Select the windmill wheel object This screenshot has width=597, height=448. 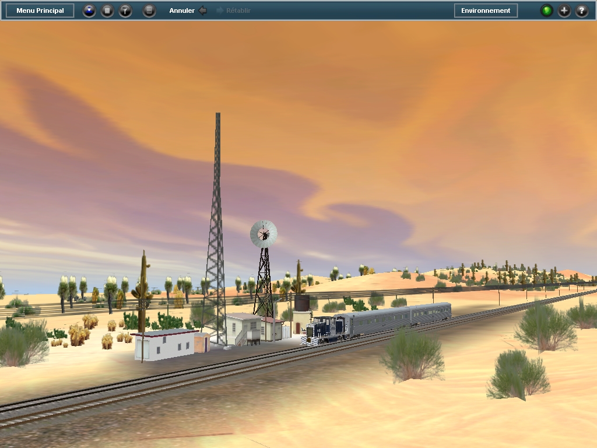[x=264, y=234]
